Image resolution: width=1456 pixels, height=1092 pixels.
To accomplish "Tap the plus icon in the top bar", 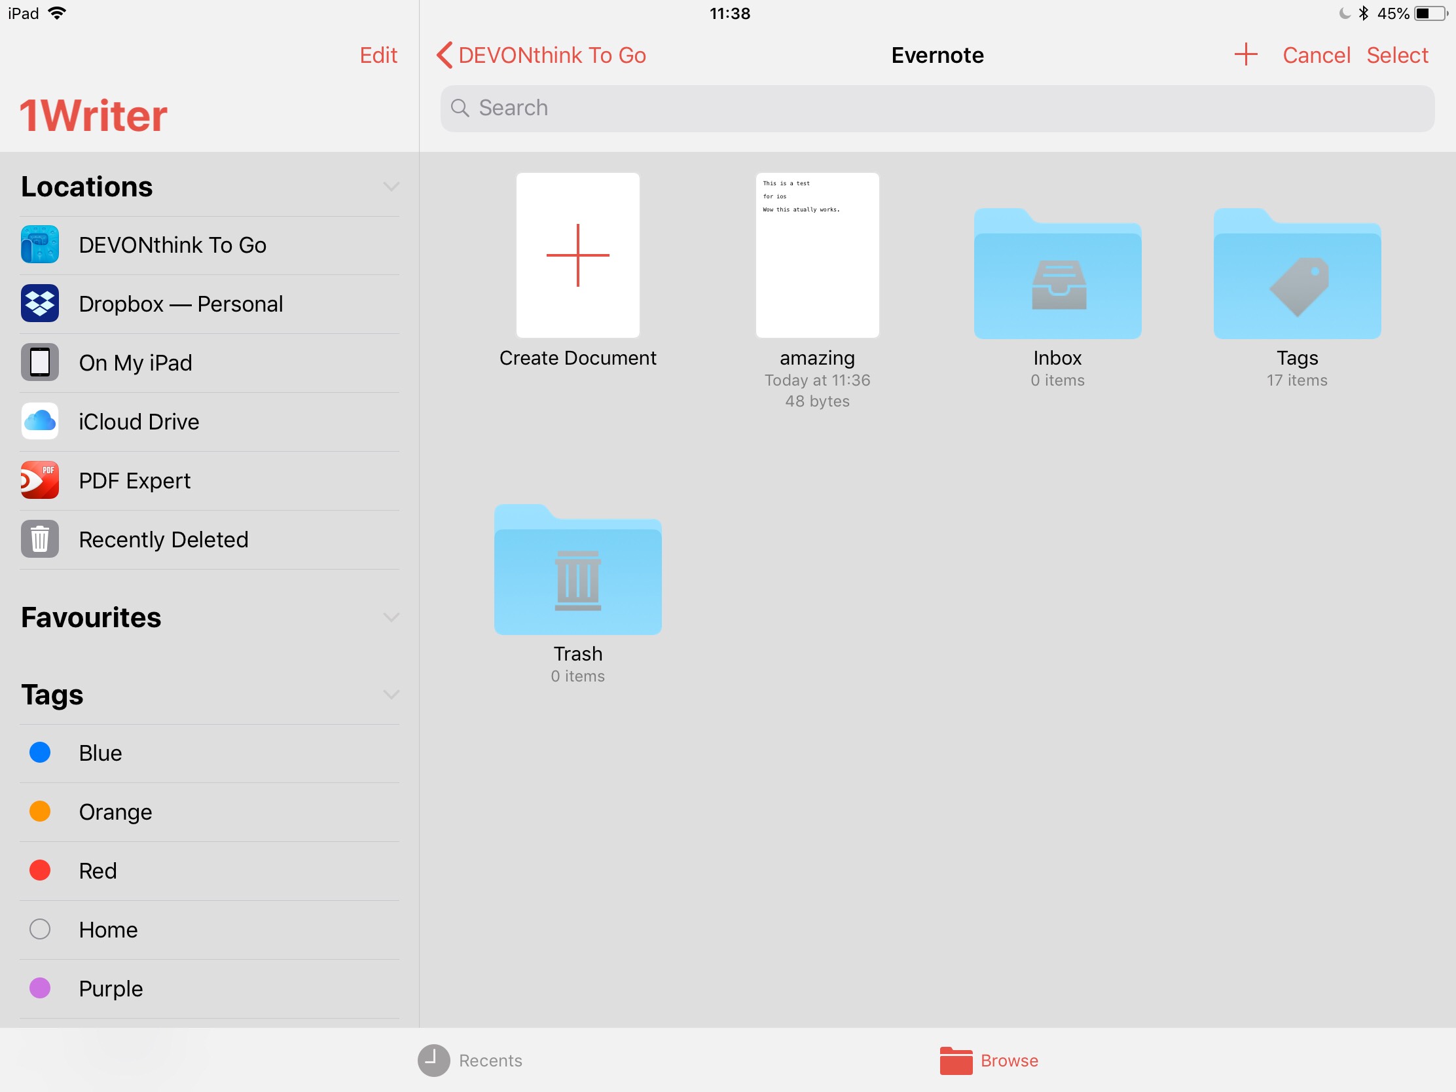I will coord(1245,54).
